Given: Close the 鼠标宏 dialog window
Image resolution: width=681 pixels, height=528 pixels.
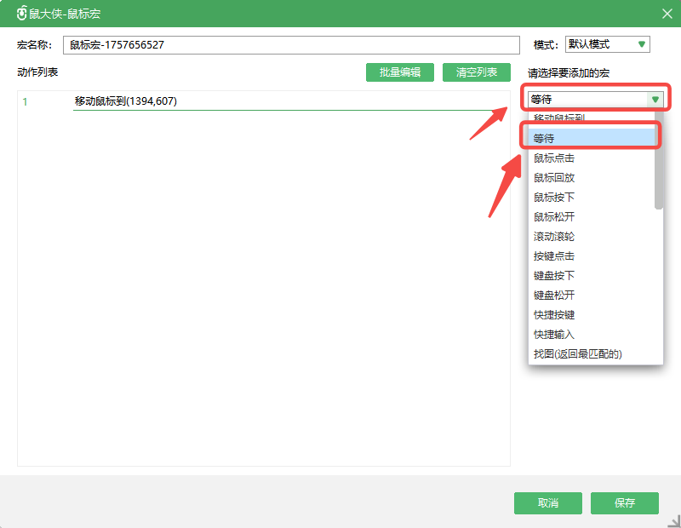Looking at the screenshot, I should 667,13.
